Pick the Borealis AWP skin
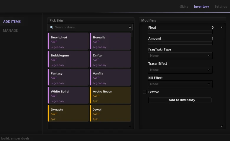The width and height of the screenshot is (230, 141). click(110, 41)
